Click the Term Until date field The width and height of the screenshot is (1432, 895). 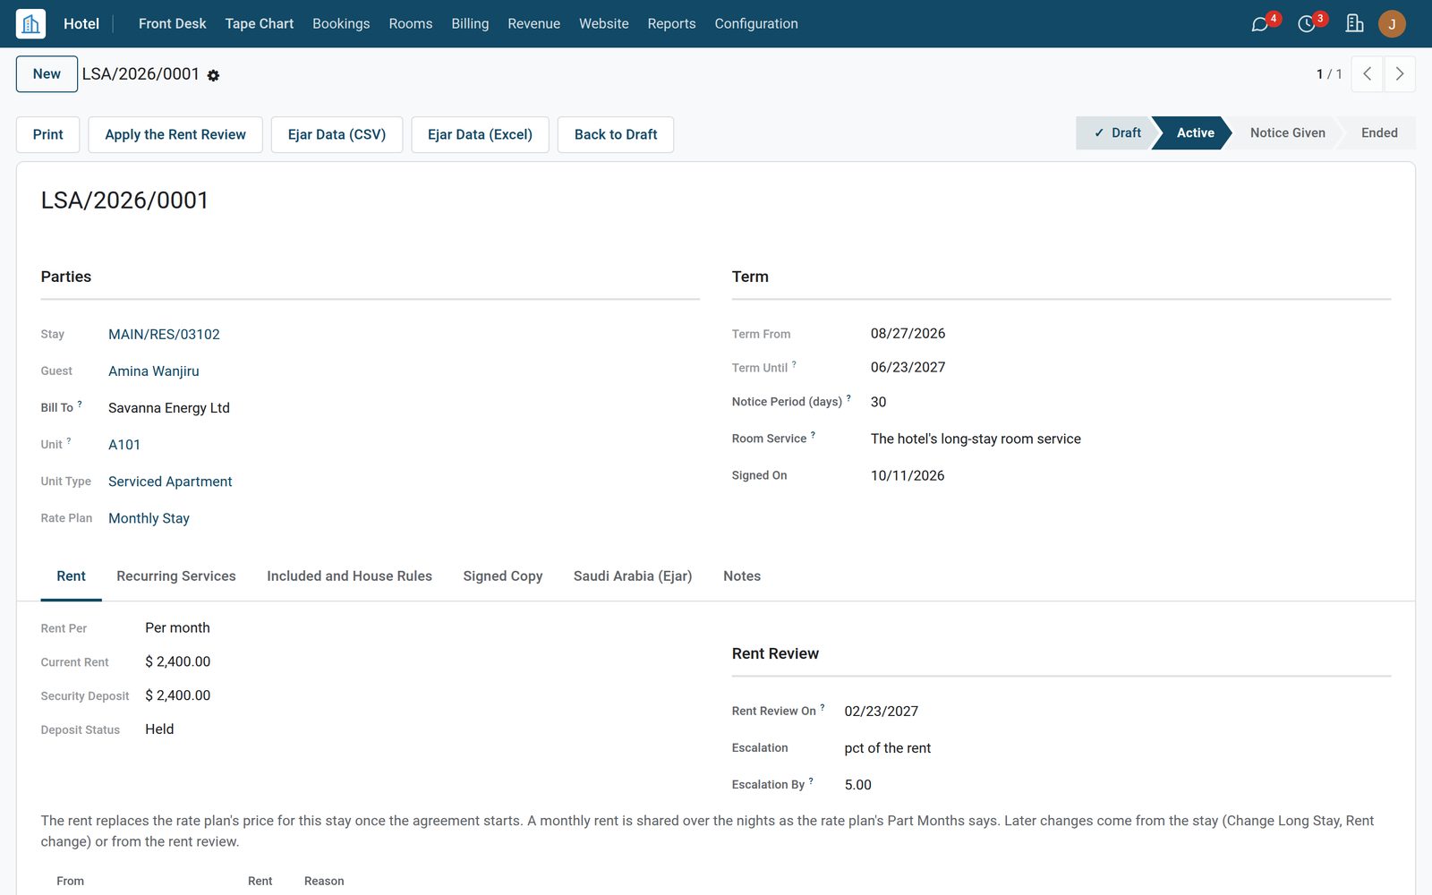tap(908, 367)
